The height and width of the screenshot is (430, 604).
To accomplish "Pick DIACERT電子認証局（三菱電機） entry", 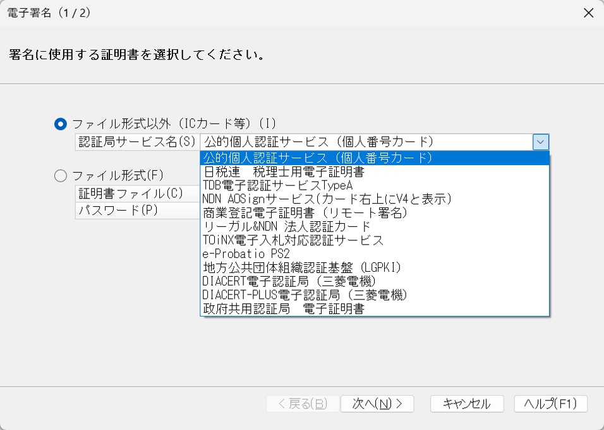I will pos(375,281).
